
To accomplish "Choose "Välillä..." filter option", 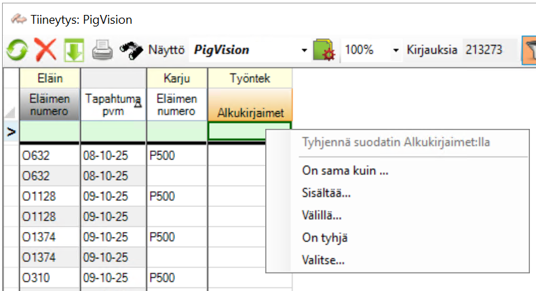I will pyautogui.click(x=322, y=216).
